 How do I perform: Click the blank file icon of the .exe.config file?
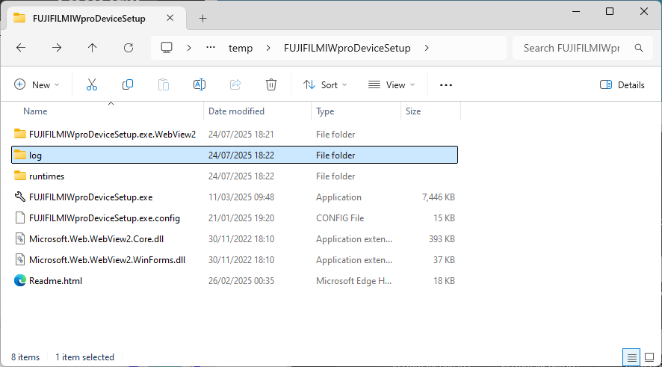(x=20, y=218)
